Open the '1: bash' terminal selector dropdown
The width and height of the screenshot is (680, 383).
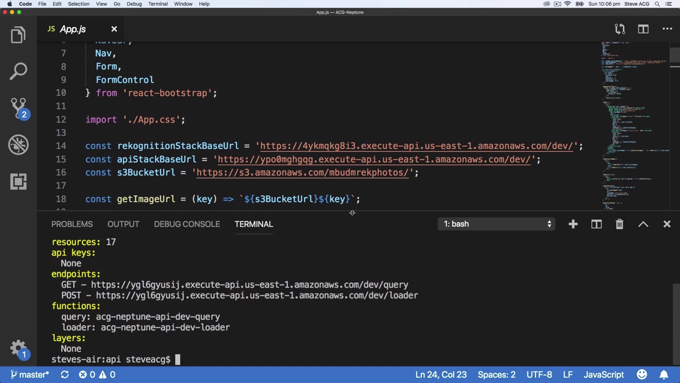[x=498, y=224]
